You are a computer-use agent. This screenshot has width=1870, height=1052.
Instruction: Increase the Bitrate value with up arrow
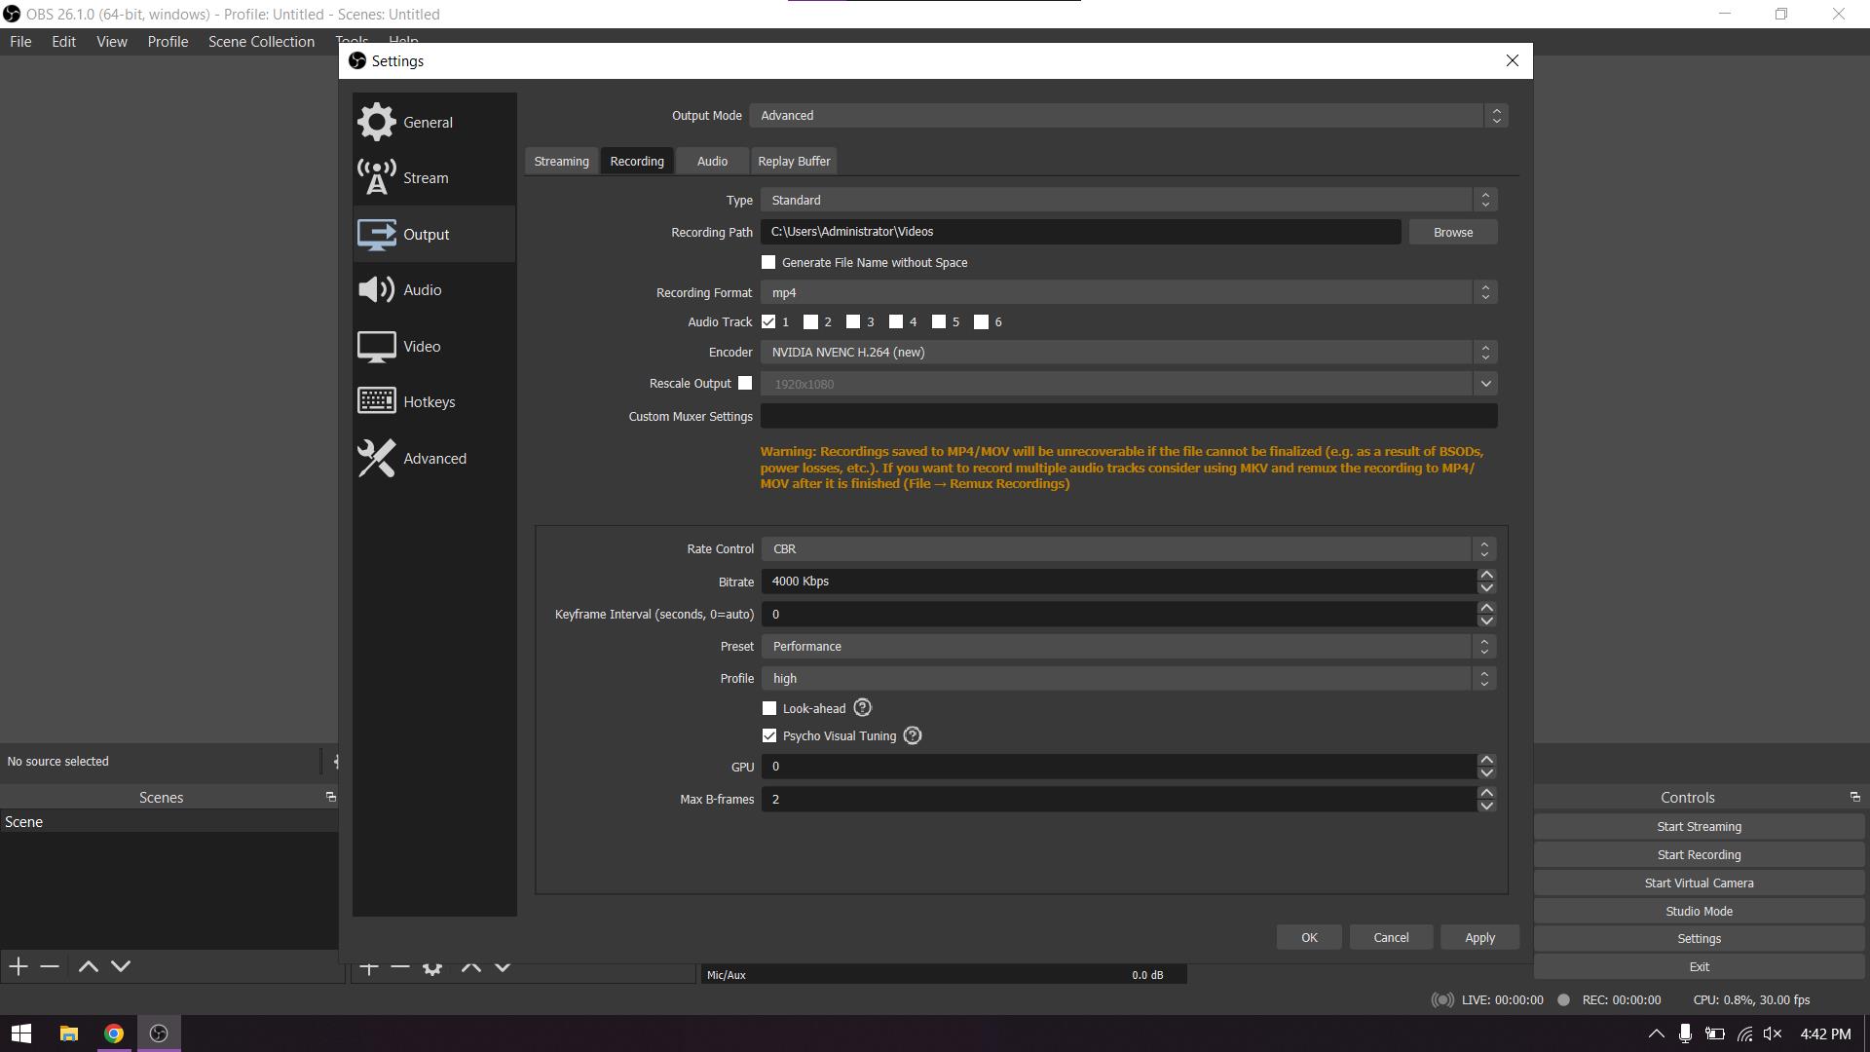point(1486,575)
